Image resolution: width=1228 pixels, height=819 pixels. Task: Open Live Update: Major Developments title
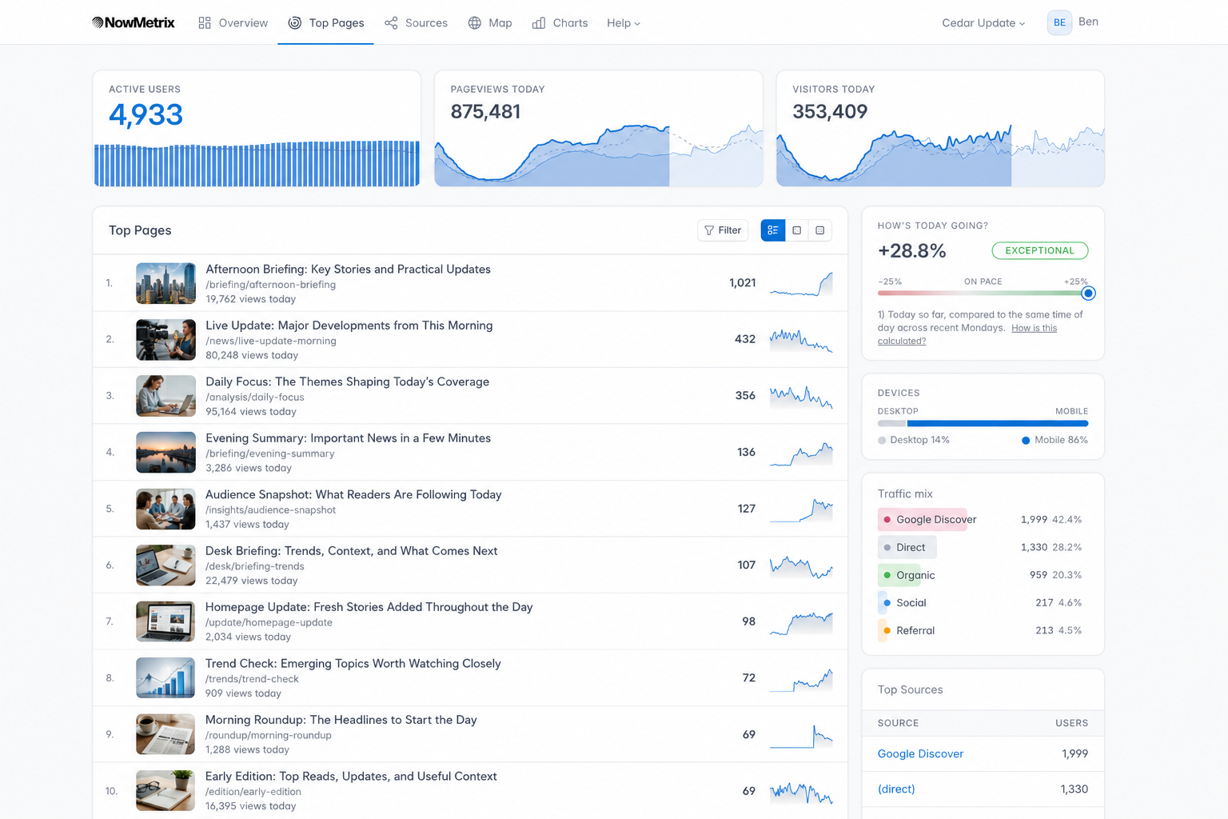click(349, 326)
